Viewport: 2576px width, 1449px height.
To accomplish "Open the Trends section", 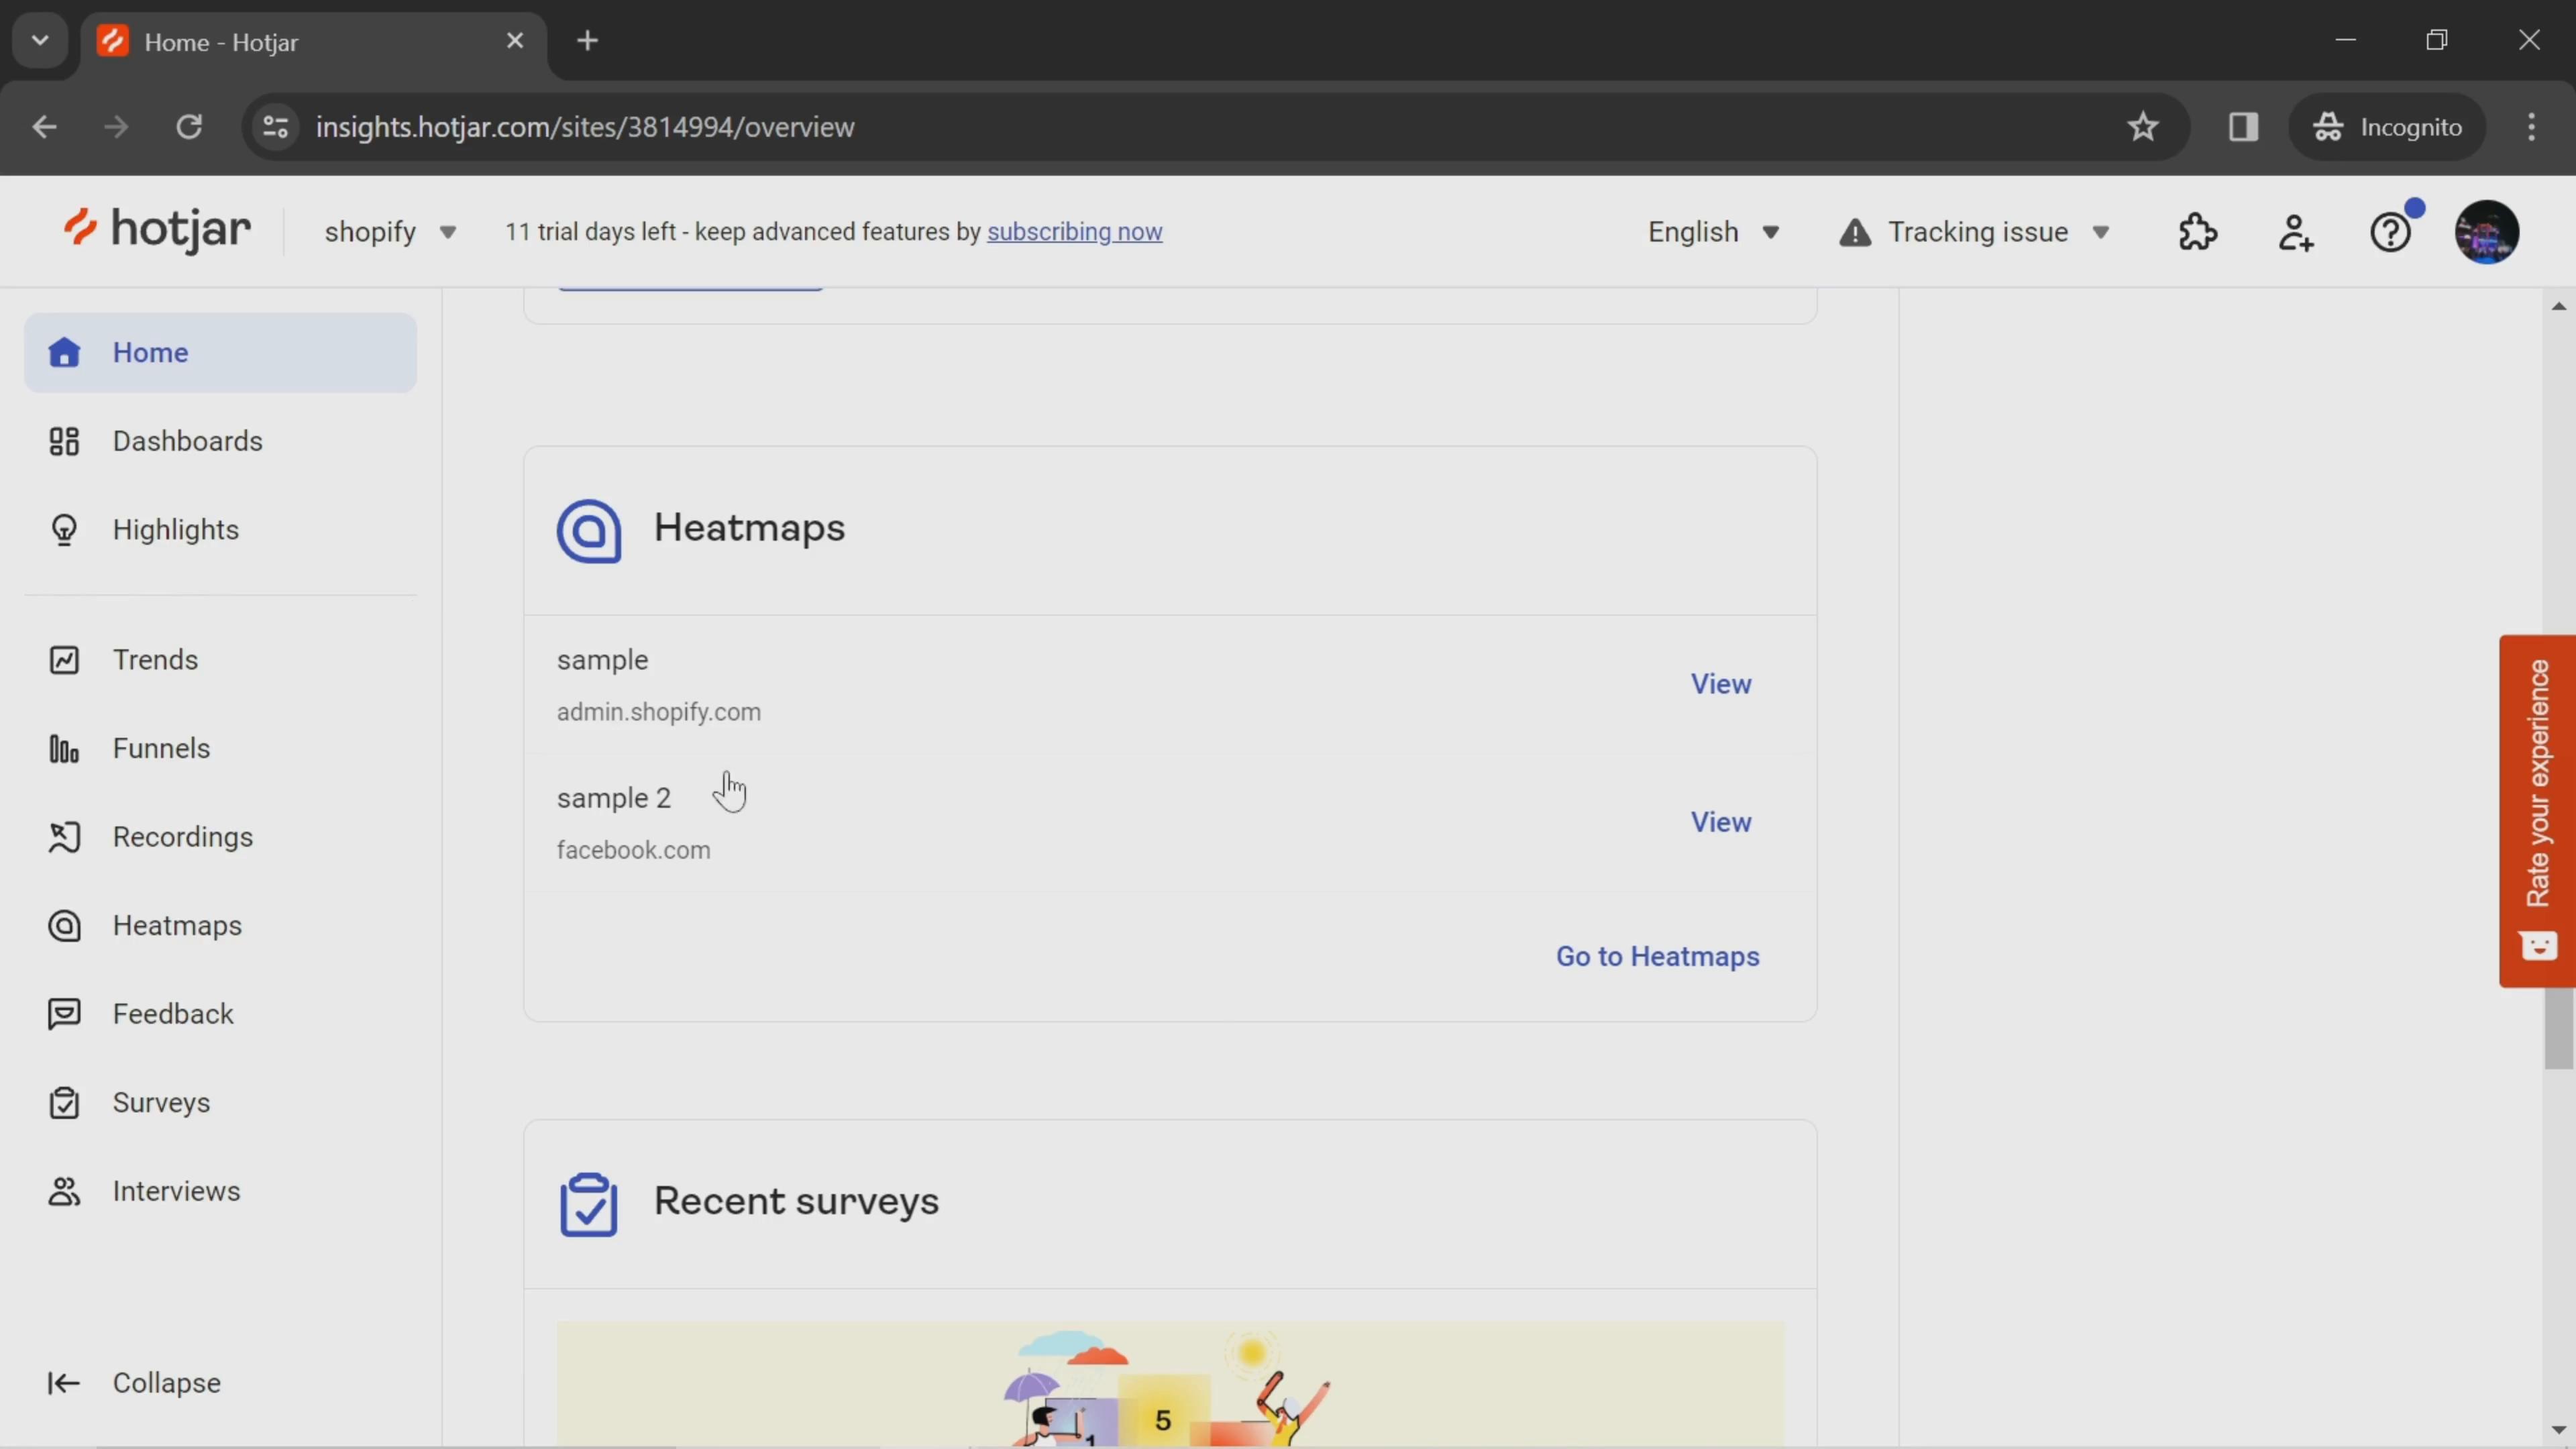I will (156, 660).
